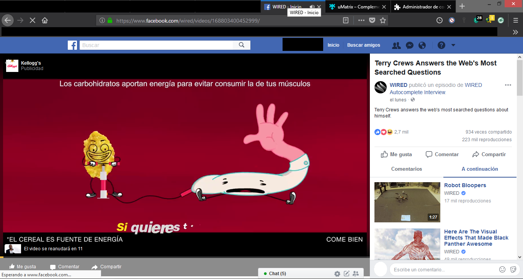Image resolution: width=523 pixels, height=279 pixels.
Task: Comment on the post in the side panel
Action: pyautogui.click(x=442, y=155)
